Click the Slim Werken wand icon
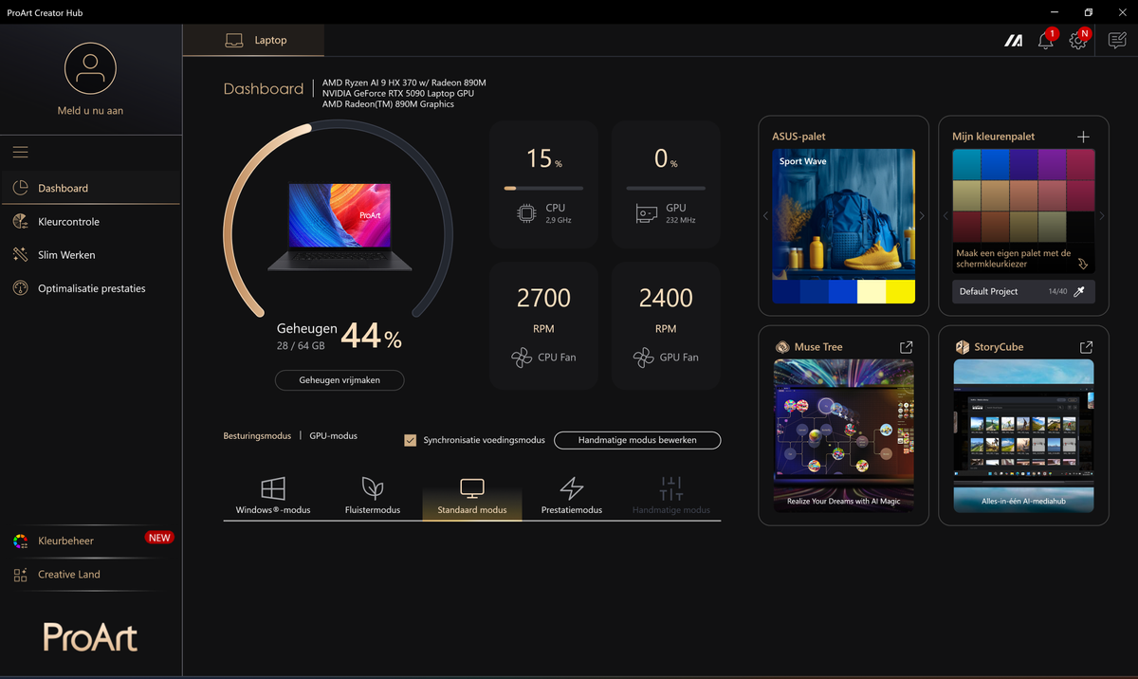The image size is (1138, 679). [x=20, y=254]
